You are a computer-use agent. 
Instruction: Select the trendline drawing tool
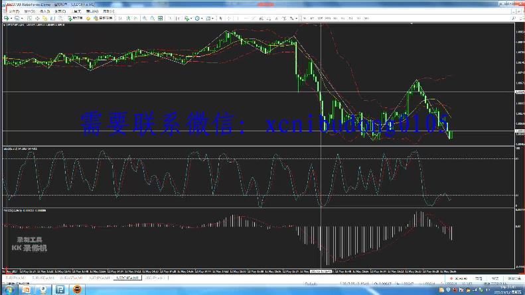[254, 19]
